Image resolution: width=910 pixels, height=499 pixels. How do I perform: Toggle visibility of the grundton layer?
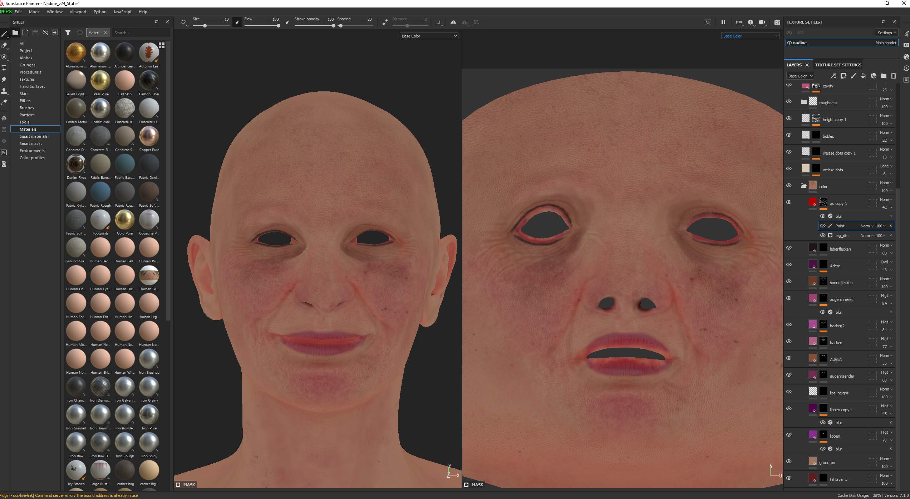(x=789, y=461)
